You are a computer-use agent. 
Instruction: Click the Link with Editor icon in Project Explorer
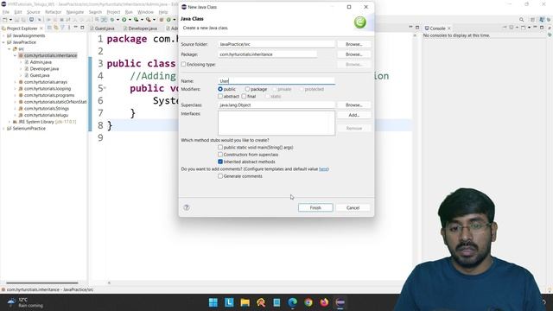(x=55, y=28)
